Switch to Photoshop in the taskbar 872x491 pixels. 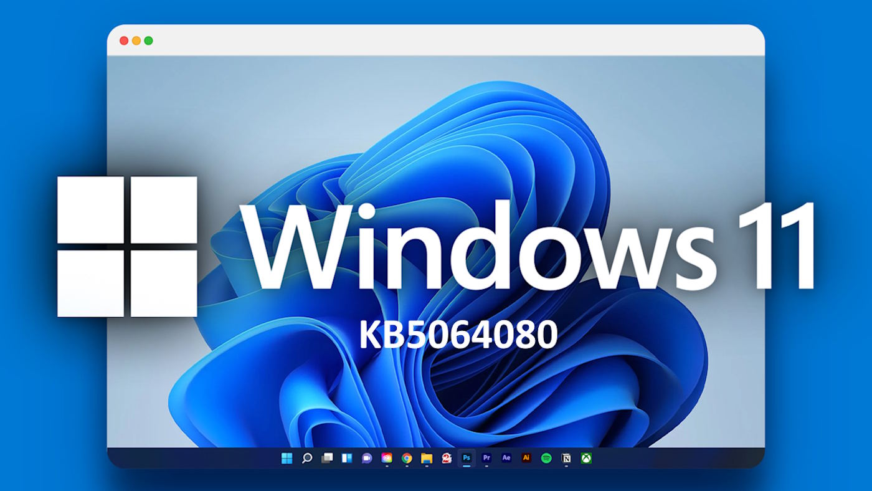pos(467,458)
